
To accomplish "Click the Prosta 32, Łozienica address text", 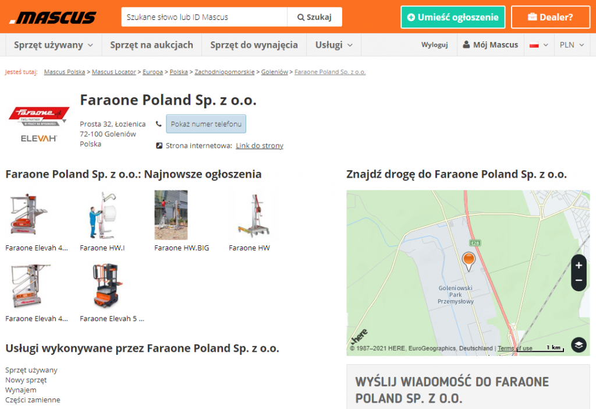I will [112, 124].
